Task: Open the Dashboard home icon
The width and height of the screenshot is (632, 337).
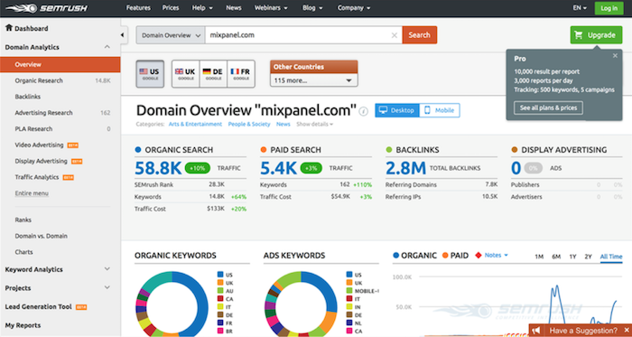Action: 9,28
